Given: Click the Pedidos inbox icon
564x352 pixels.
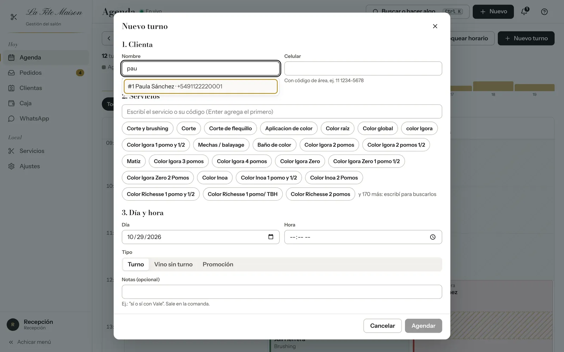Looking at the screenshot, I should (11, 73).
